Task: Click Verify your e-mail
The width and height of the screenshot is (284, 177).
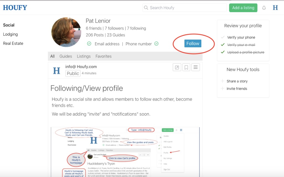Action: pyautogui.click(x=241, y=45)
